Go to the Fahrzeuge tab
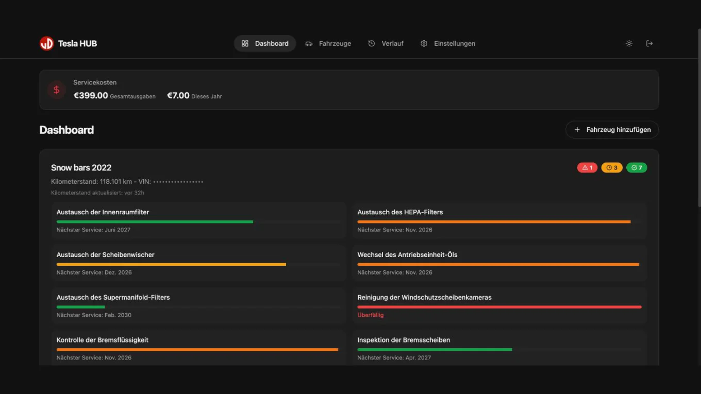 click(x=328, y=43)
